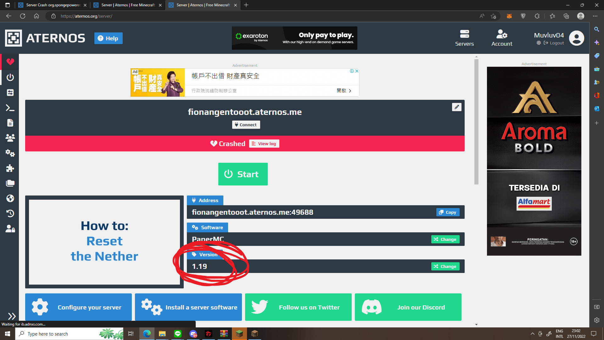Open the Collections panel

click(x=566, y=16)
